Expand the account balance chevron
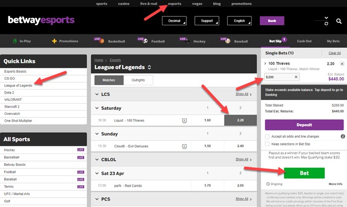The image size is (347, 207). 326,18
